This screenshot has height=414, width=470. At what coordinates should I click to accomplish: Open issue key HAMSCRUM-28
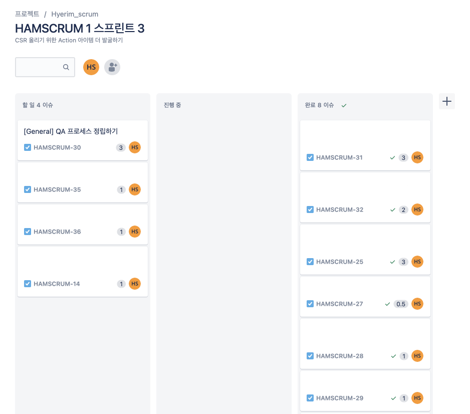tap(340, 356)
